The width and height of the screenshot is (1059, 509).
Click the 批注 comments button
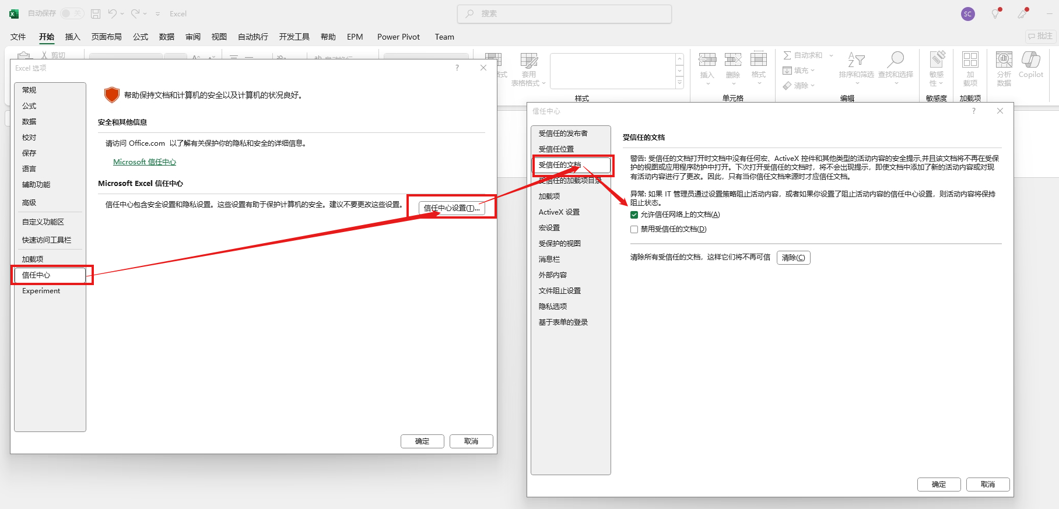(1041, 36)
